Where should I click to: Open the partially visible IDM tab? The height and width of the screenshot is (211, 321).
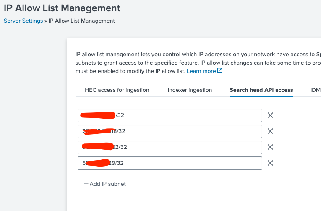(x=315, y=90)
